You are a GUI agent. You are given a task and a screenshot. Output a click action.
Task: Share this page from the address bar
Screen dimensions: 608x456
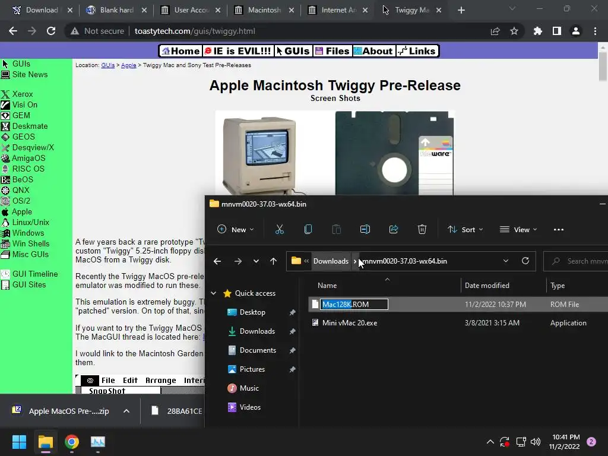coord(495,31)
